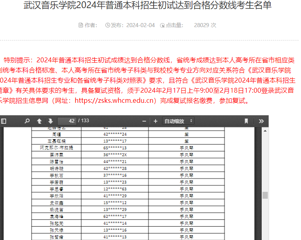Click the author icon beside 作者
This screenshot has width=301, height=240.
point(80,25)
